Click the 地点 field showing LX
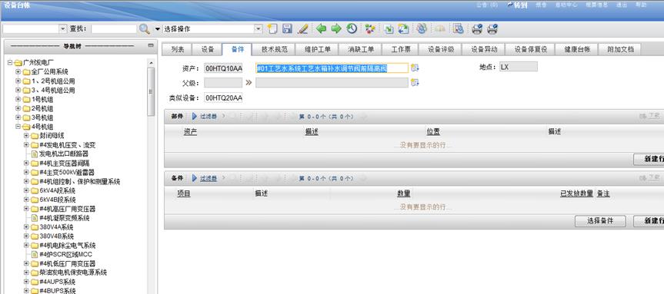Image resolution: width=664 pixels, height=294 pixels. coord(519,67)
